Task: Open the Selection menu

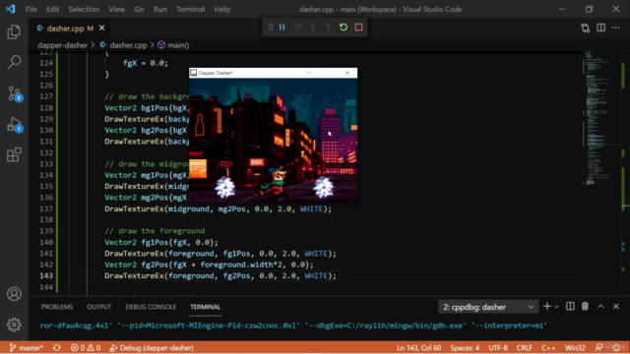Action: (84, 9)
